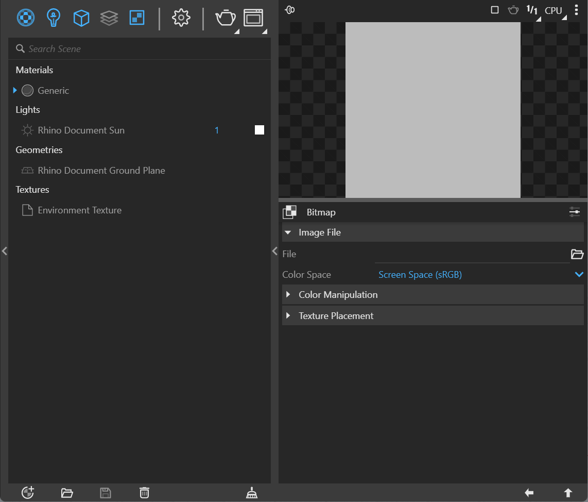Image resolution: width=588 pixels, height=502 pixels.
Task: Open the Render Elements layers icon
Action: [109, 18]
